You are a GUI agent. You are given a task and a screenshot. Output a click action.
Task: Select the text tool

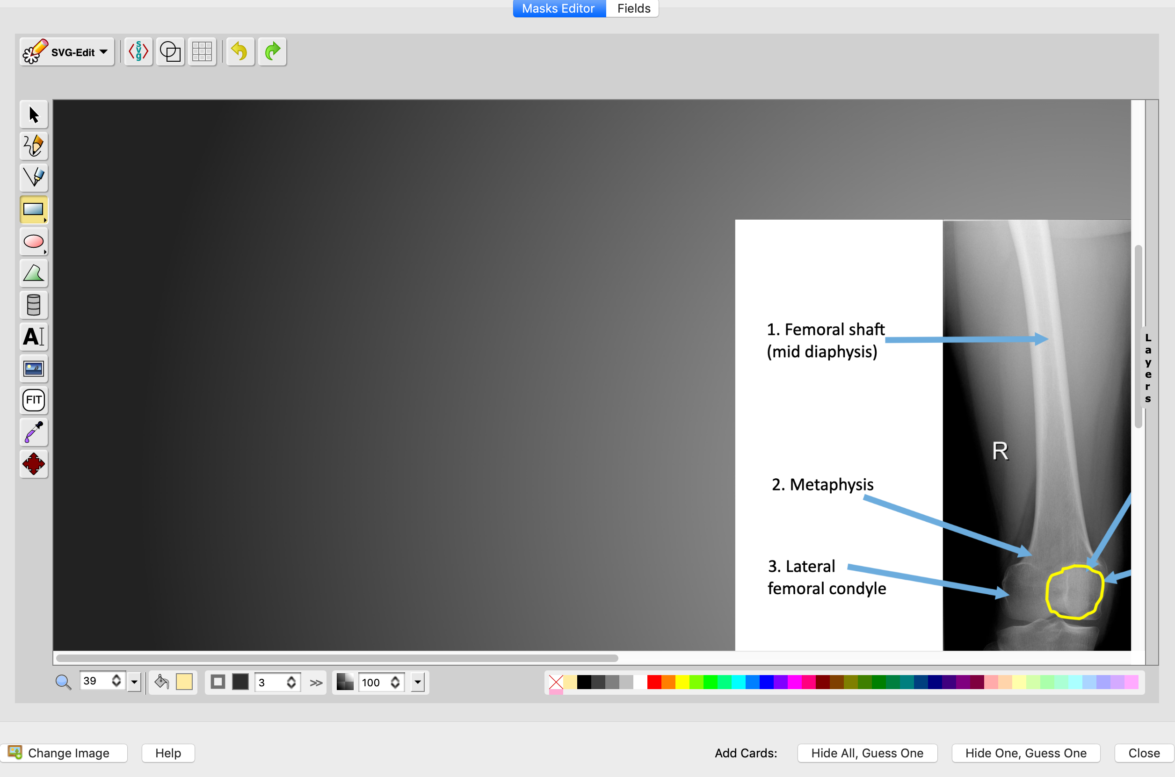click(33, 337)
